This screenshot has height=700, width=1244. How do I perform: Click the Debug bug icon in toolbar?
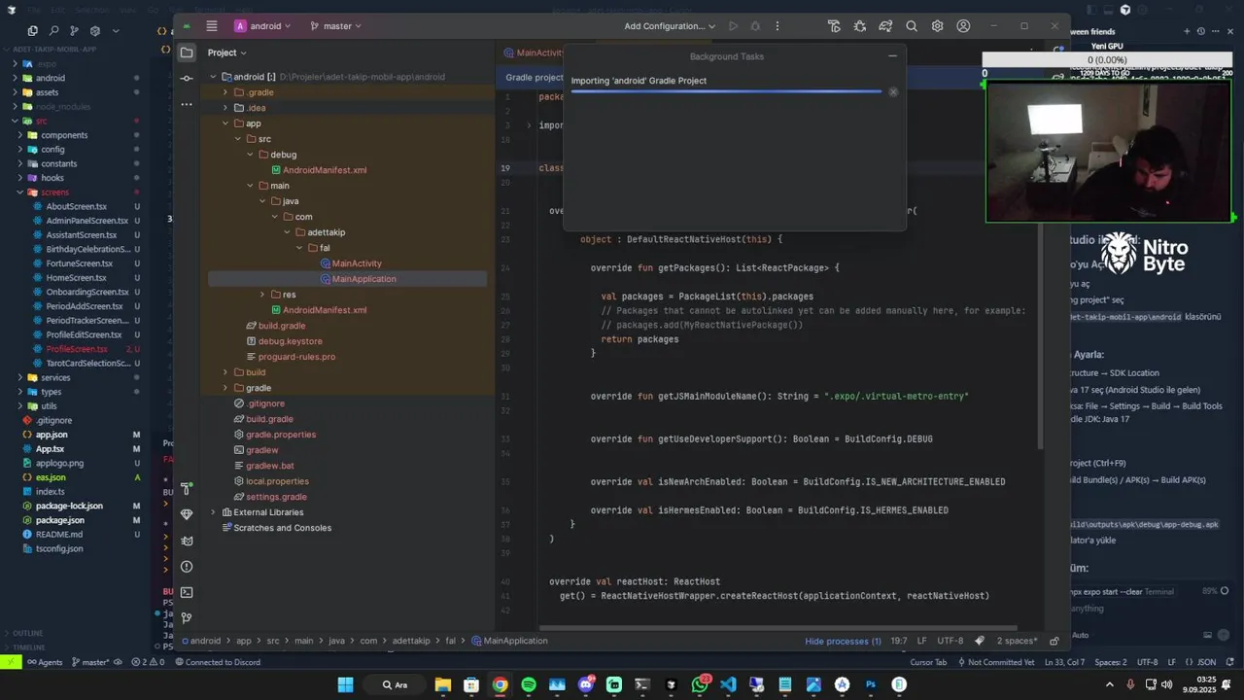755,26
